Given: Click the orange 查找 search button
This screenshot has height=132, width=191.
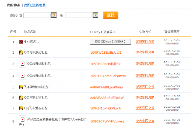Looking at the screenshot, I should (x=111, y=15).
